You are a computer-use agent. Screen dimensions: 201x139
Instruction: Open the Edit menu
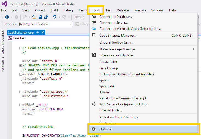point(14,10)
